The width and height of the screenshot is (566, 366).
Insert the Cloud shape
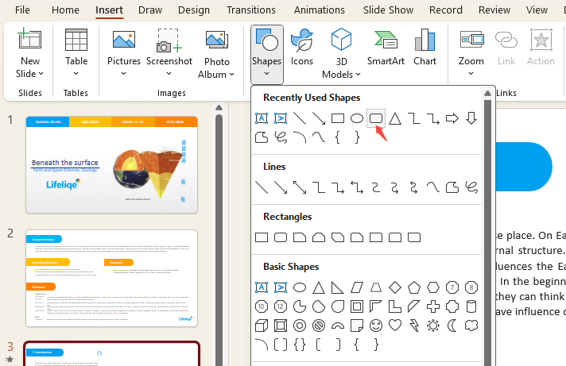click(471, 326)
